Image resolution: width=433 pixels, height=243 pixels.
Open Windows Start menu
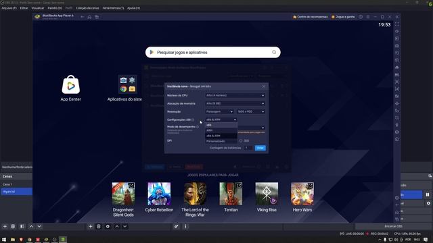click(4, 240)
